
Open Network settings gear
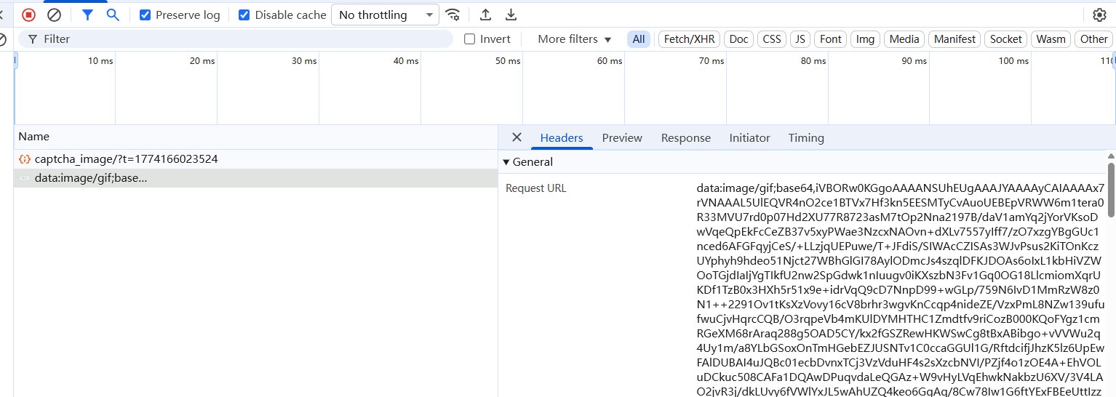click(1099, 15)
